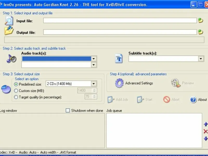Click the target quality 75 spinner arrows

94,96
